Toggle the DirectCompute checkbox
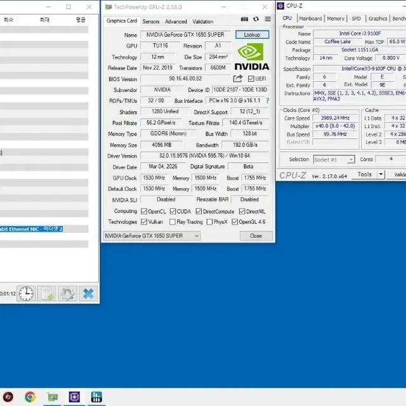 point(199,211)
